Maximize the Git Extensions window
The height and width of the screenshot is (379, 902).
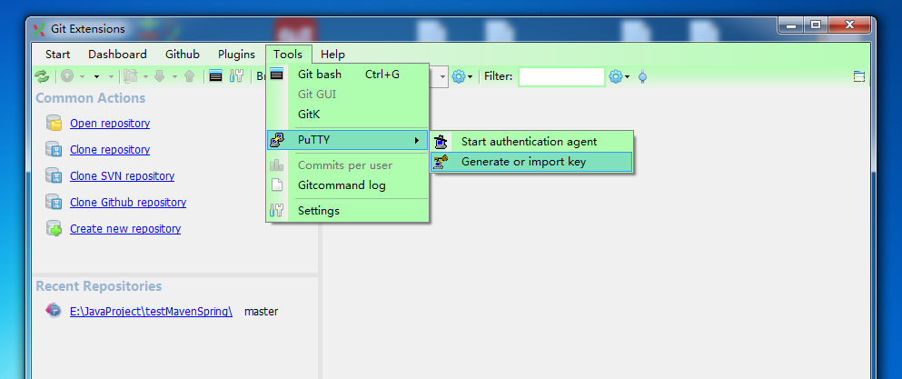click(816, 25)
